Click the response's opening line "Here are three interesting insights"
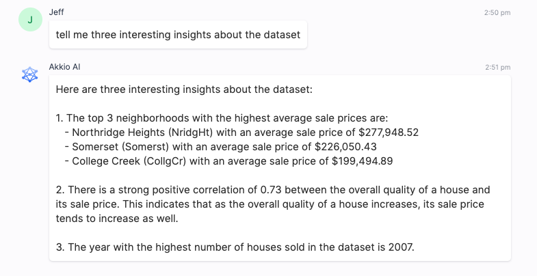Image resolution: width=537 pixels, height=276 pixels. tap(183, 89)
